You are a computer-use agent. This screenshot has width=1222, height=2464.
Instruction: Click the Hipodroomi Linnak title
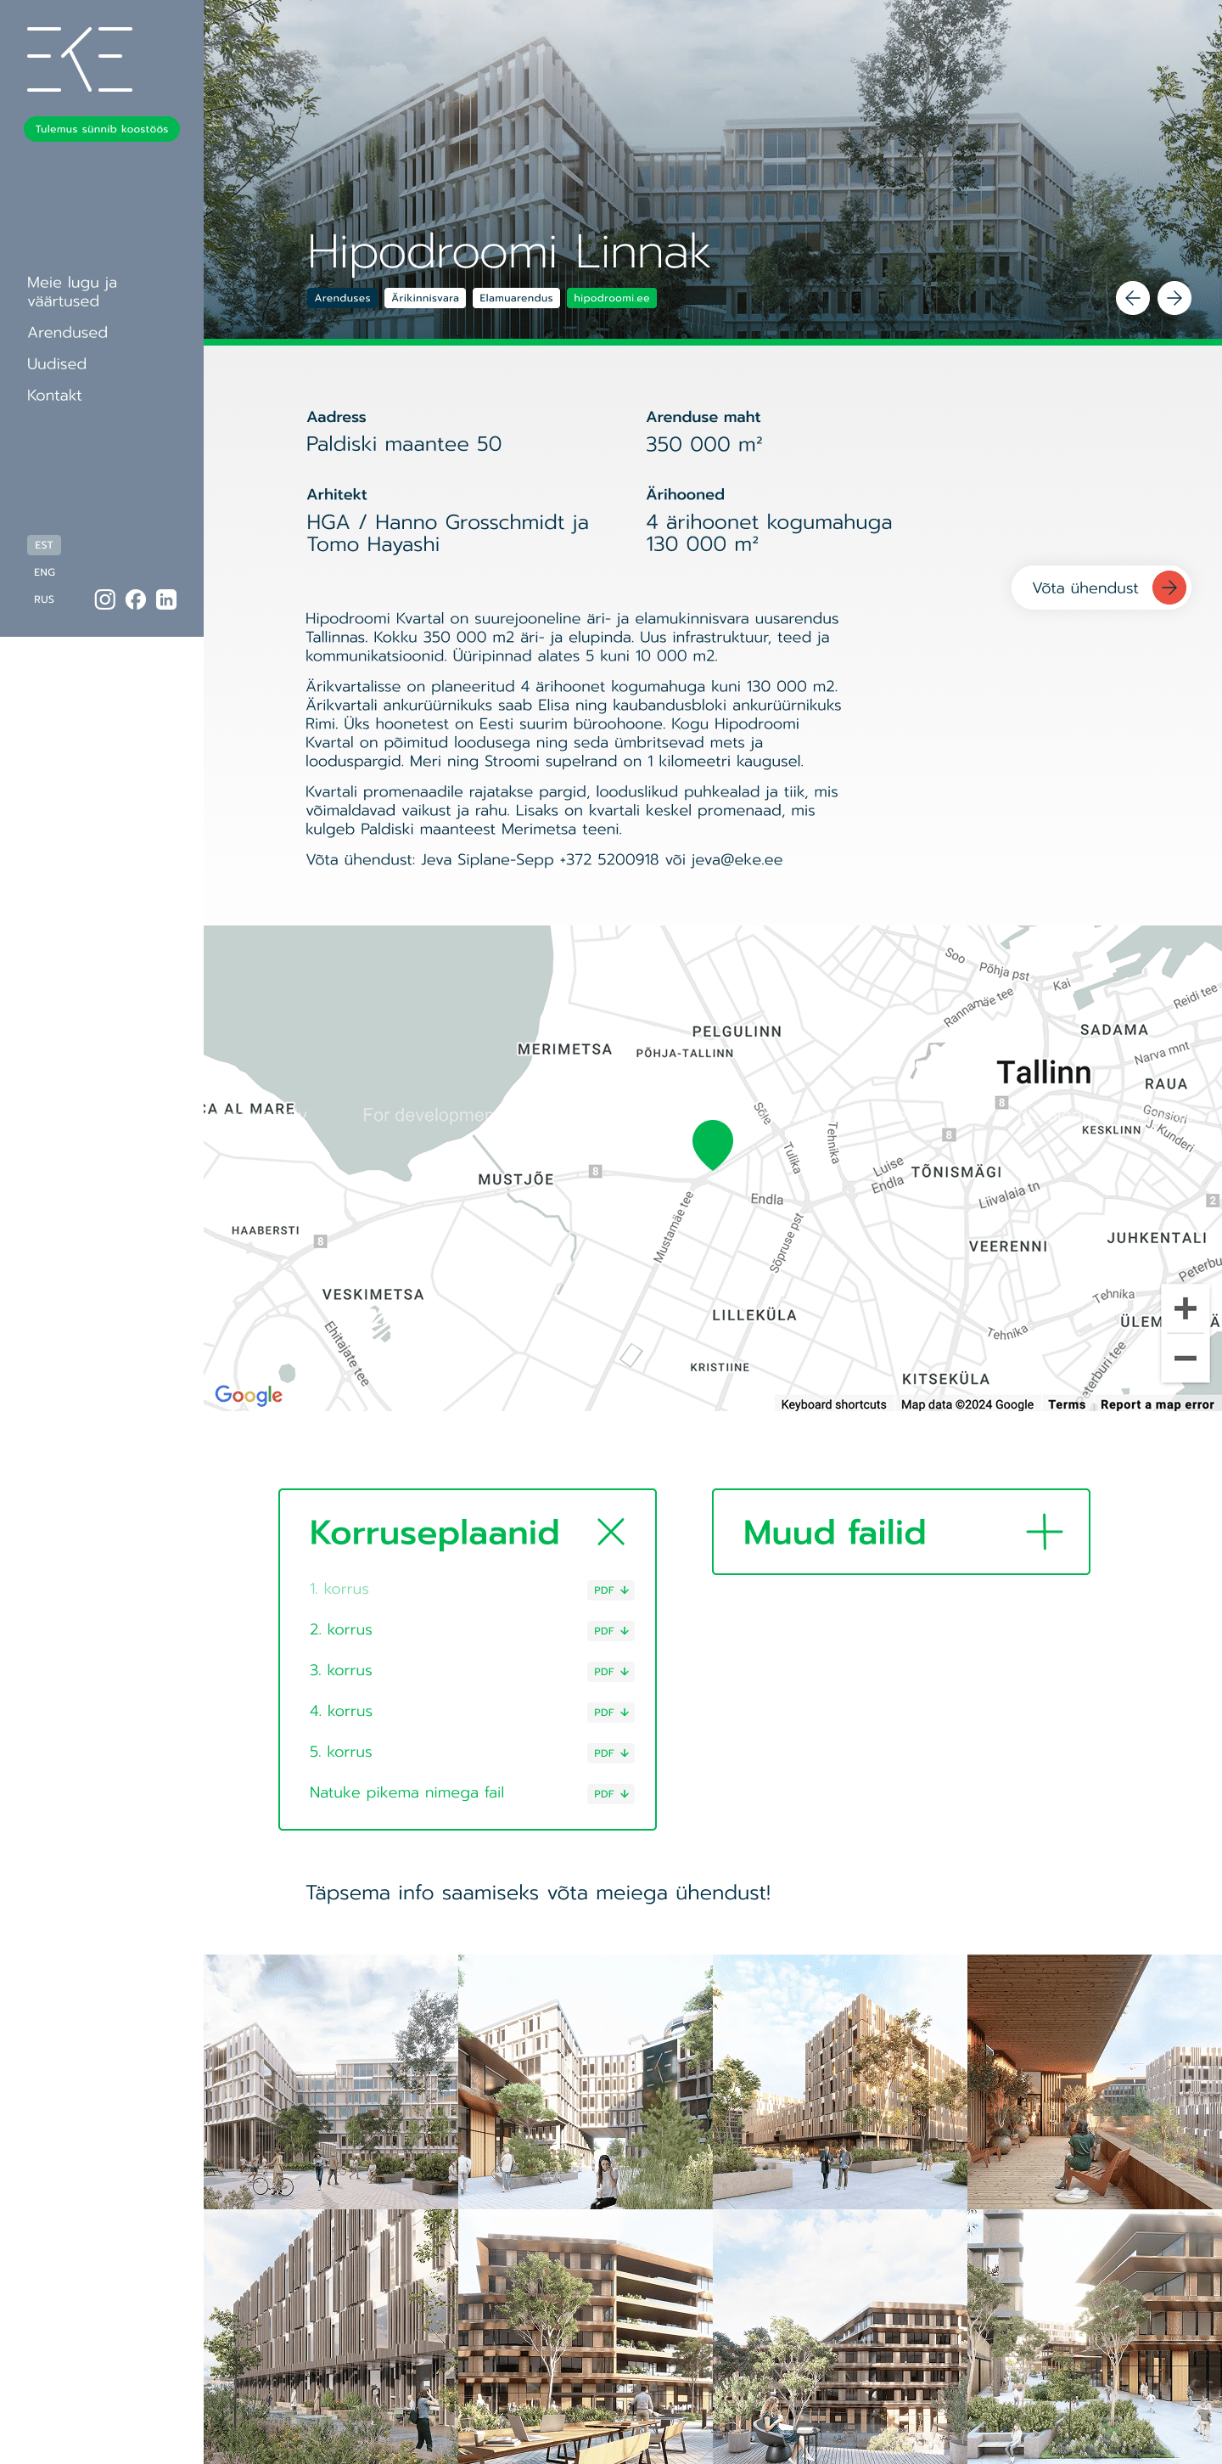(x=507, y=252)
